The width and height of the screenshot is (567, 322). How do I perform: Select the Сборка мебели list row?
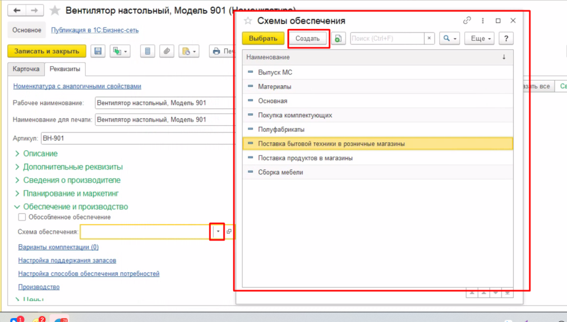[280, 172]
